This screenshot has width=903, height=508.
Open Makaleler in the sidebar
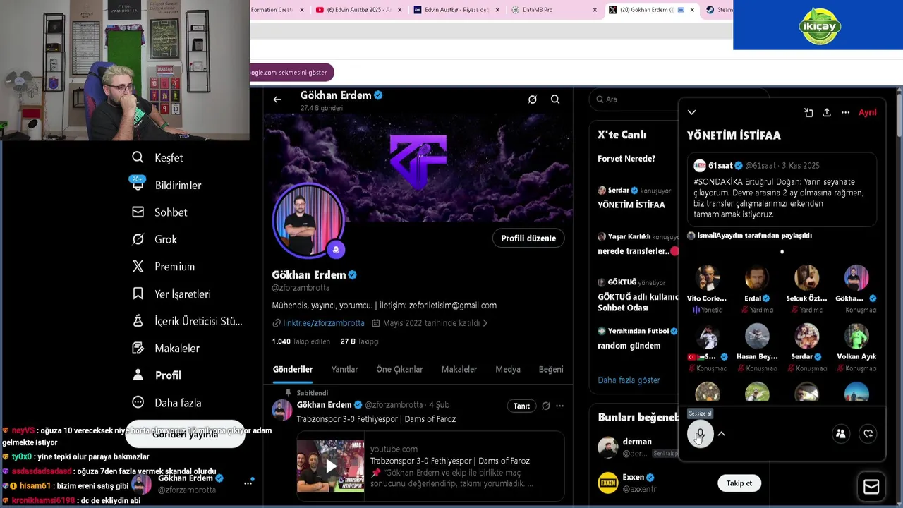pos(166,348)
